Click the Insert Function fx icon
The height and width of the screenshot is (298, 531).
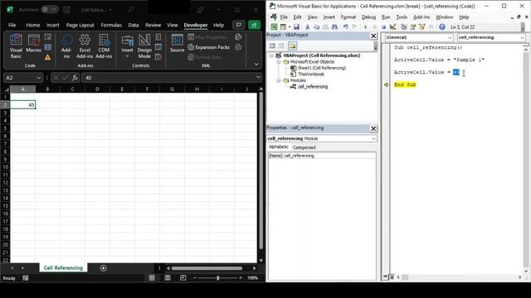[75, 78]
